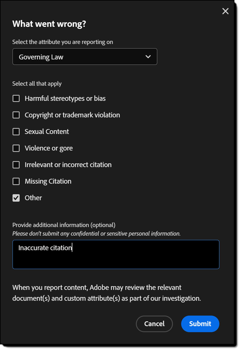Viewport: 239px width, 349px height.
Task: Open the Governing Law attribute dropdown
Action: pyautogui.click(x=85, y=57)
